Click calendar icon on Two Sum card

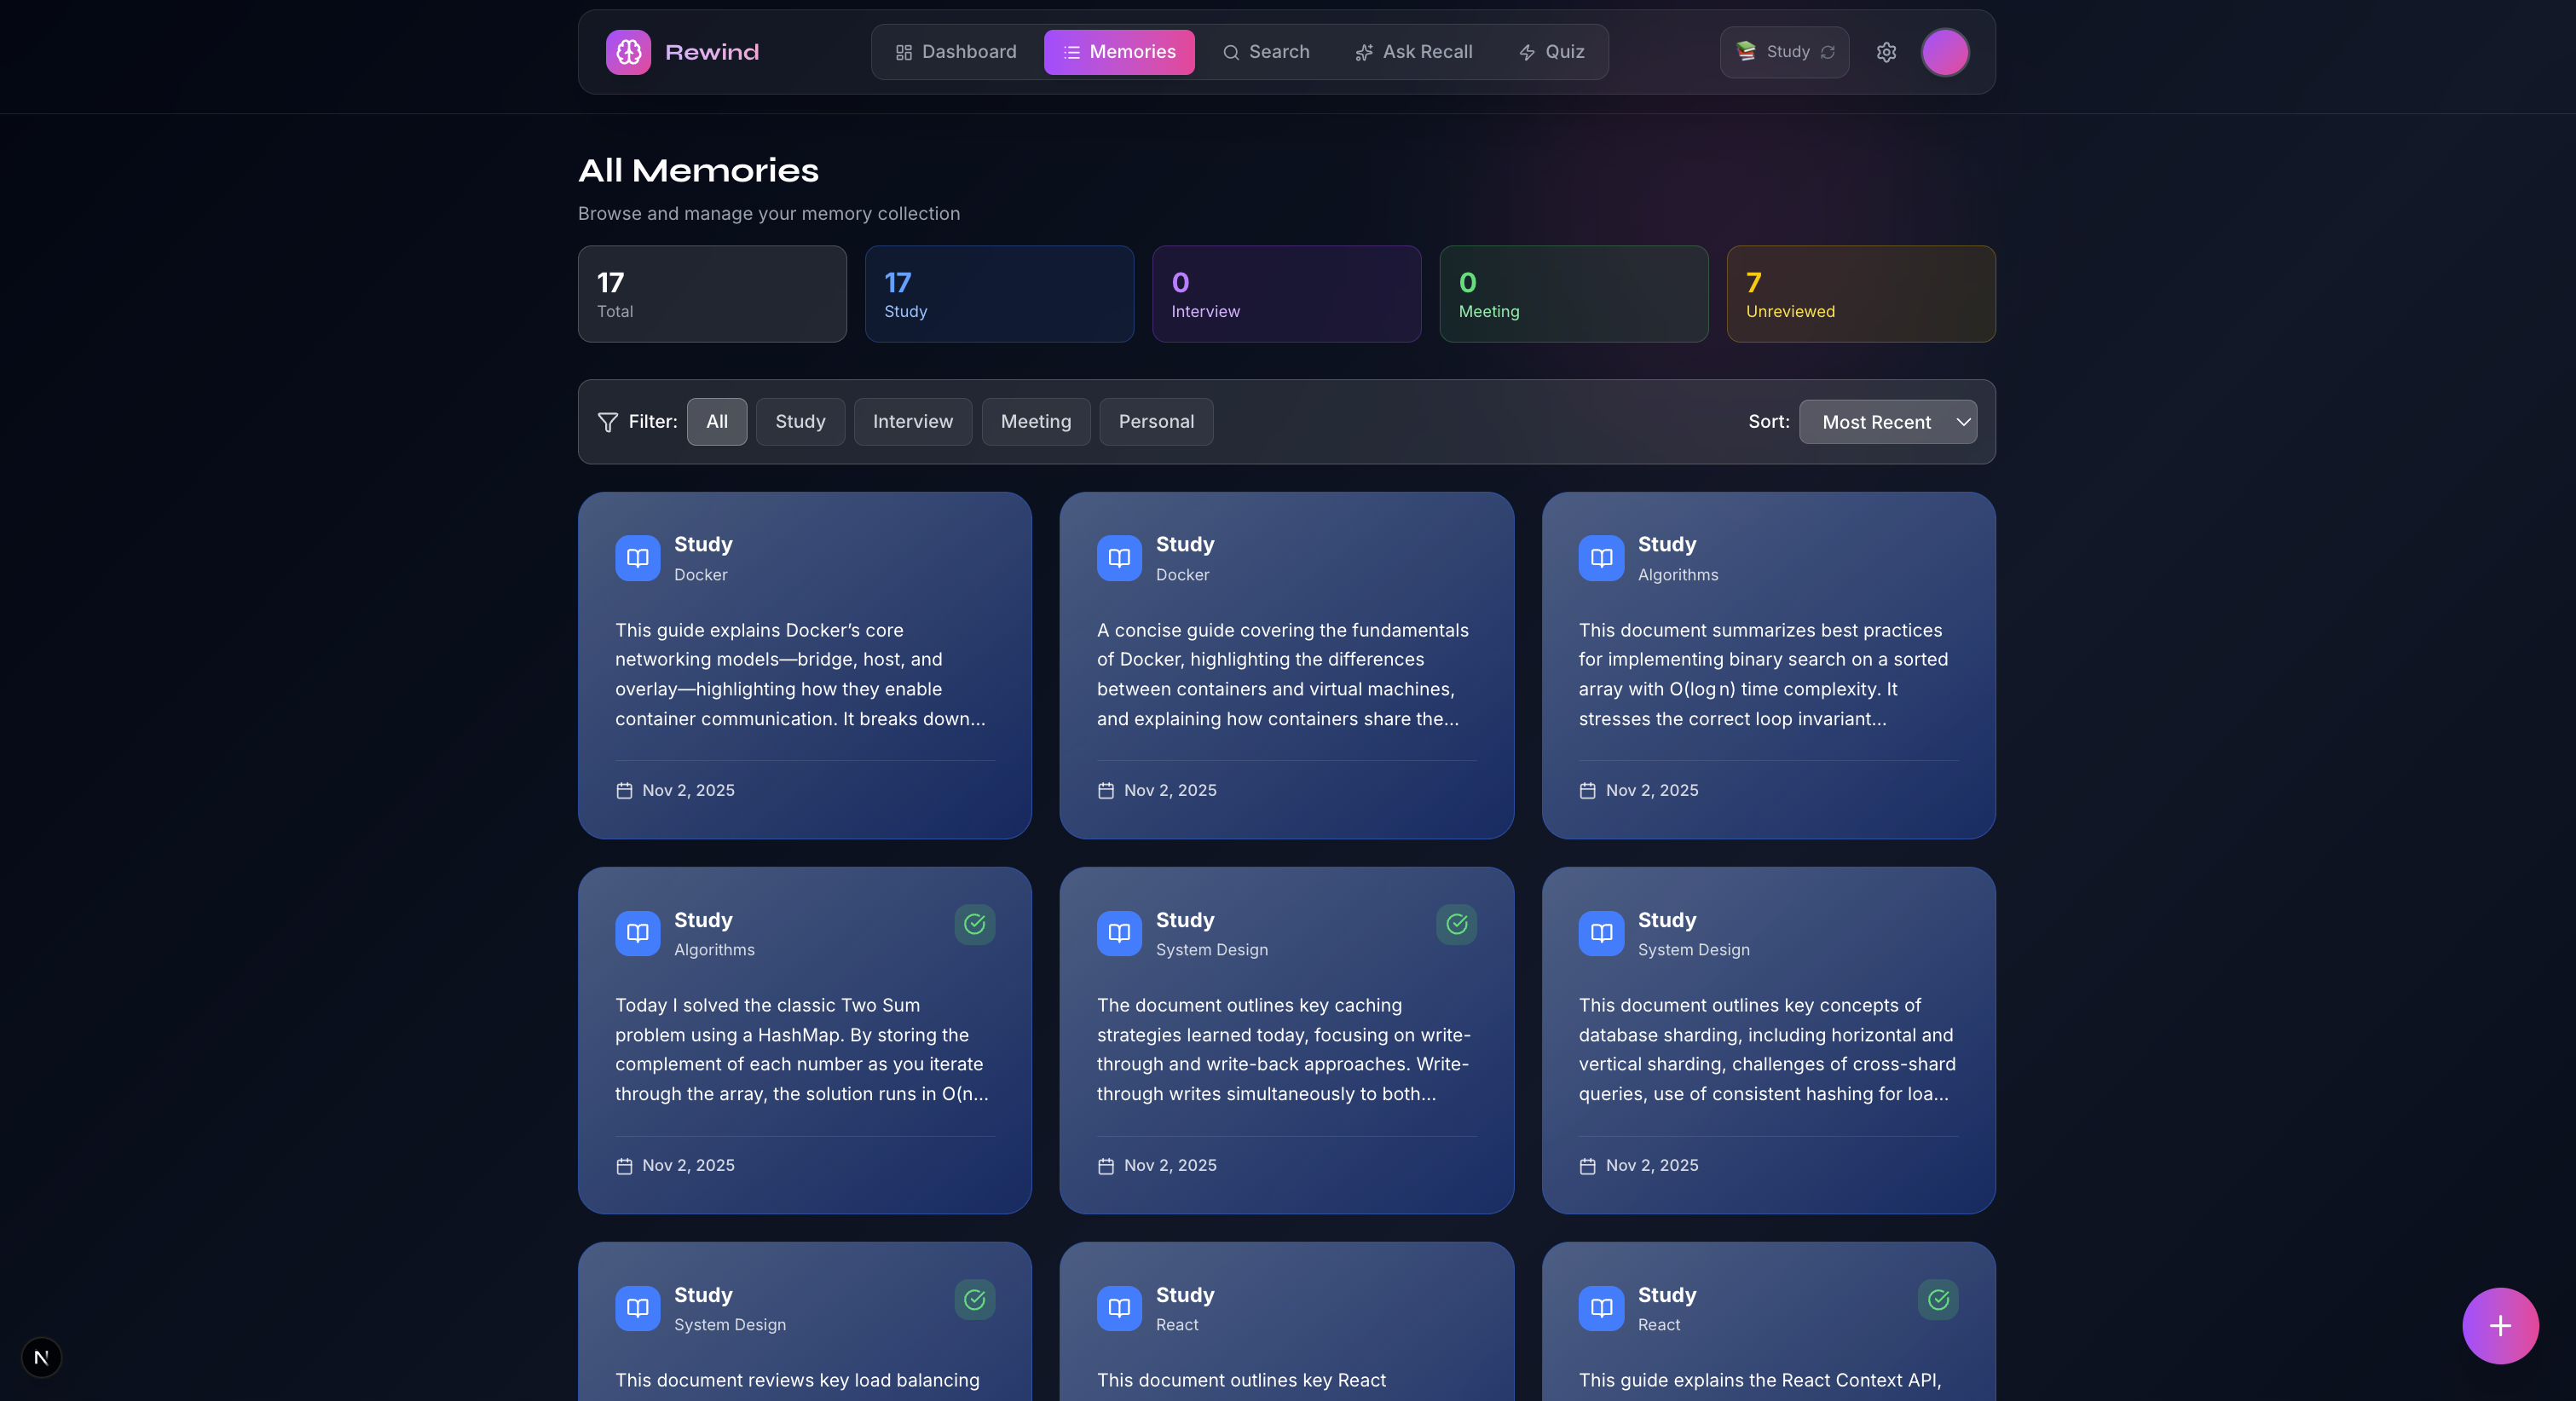click(624, 1166)
